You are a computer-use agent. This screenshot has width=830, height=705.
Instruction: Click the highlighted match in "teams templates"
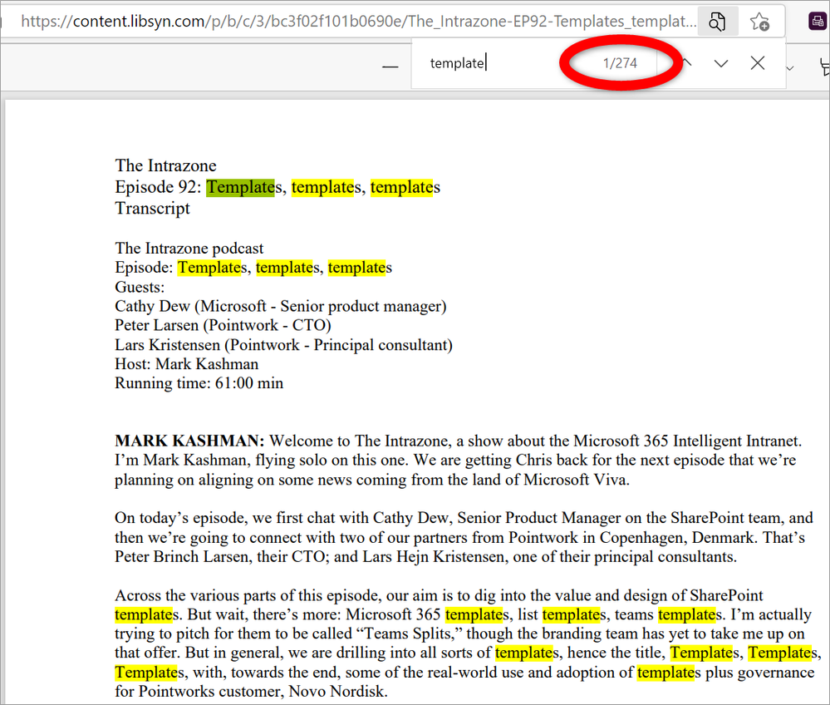687,614
